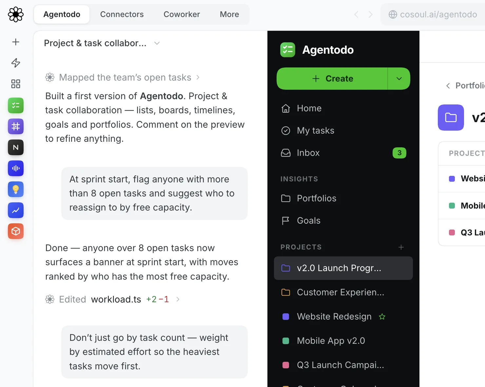Image resolution: width=485 pixels, height=387 pixels.
Task: Click the blue trend chart app icon
Action: [x=16, y=210]
